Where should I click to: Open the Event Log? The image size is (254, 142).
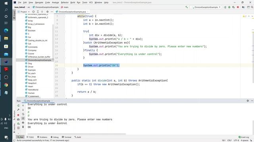click(244, 137)
